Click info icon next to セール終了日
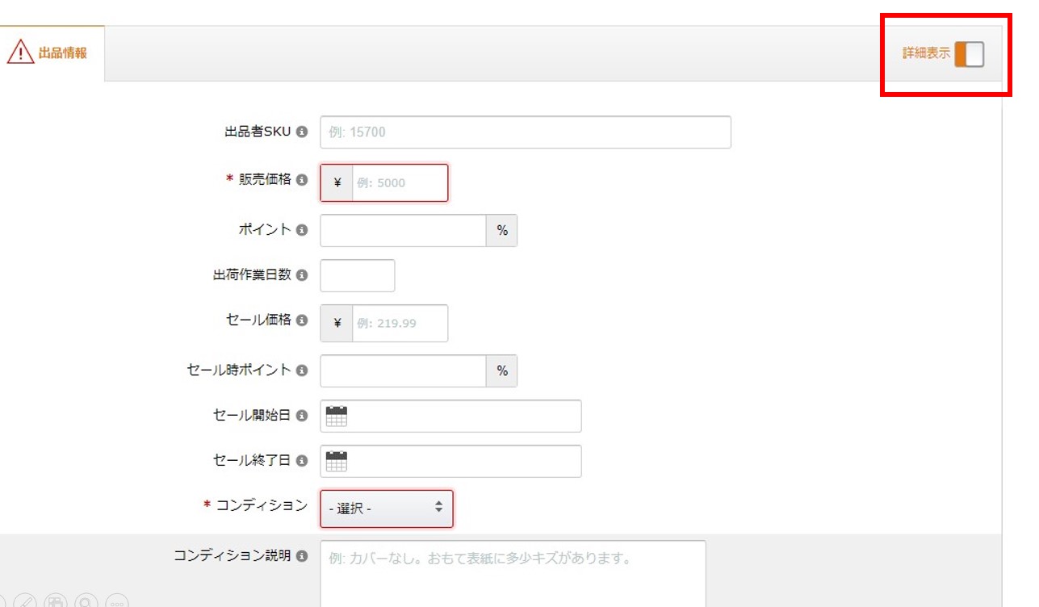Image resolution: width=1039 pixels, height=607 pixels. [302, 460]
